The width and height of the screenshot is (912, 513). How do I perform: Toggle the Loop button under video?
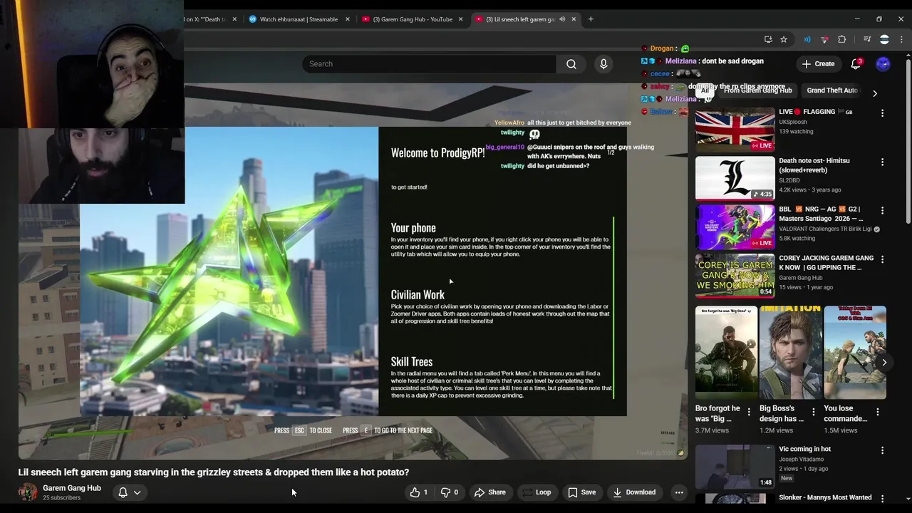point(536,492)
